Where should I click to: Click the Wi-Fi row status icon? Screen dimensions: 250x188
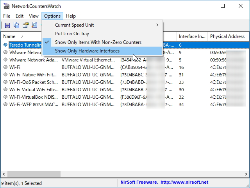pyautogui.click(x=5, y=67)
